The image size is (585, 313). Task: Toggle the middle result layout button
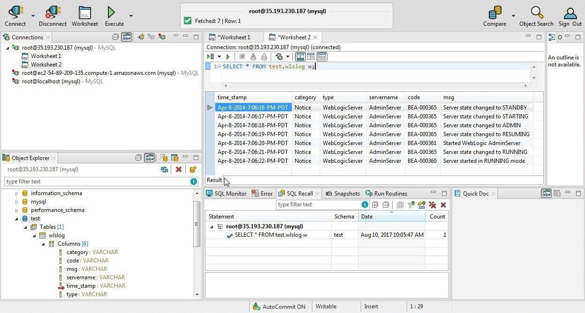coord(311,57)
